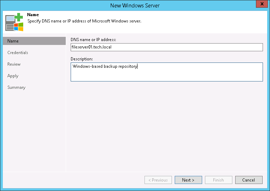Screen dimensions: 270x191
Task: Close the New Windows Server dialog
Action: coord(262,4)
